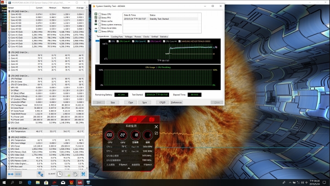Click the Clear button in AIDA64

[131, 102]
